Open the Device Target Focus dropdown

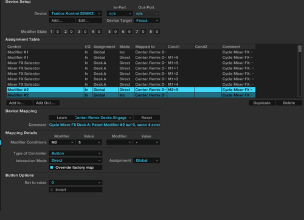(x=147, y=21)
